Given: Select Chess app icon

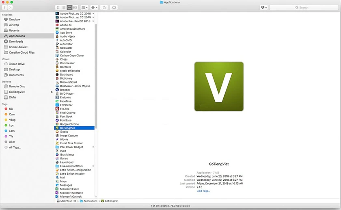Looking at the screenshot, I should [57, 59].
